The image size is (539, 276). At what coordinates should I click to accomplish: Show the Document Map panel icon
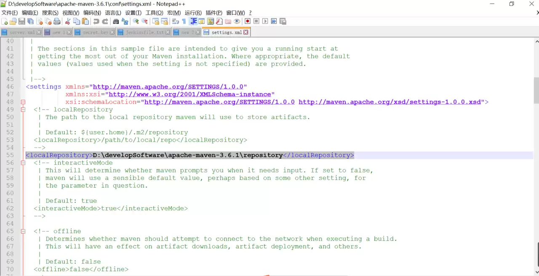pyautogui.click(x=211, y=21)
